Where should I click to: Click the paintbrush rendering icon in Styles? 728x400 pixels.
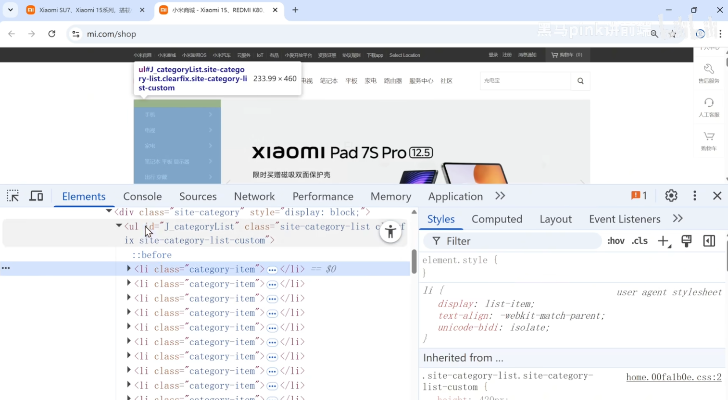click(x=686, y=241)
